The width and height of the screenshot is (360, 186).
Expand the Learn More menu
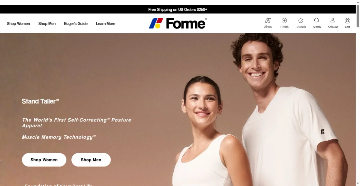pos(106,23)
